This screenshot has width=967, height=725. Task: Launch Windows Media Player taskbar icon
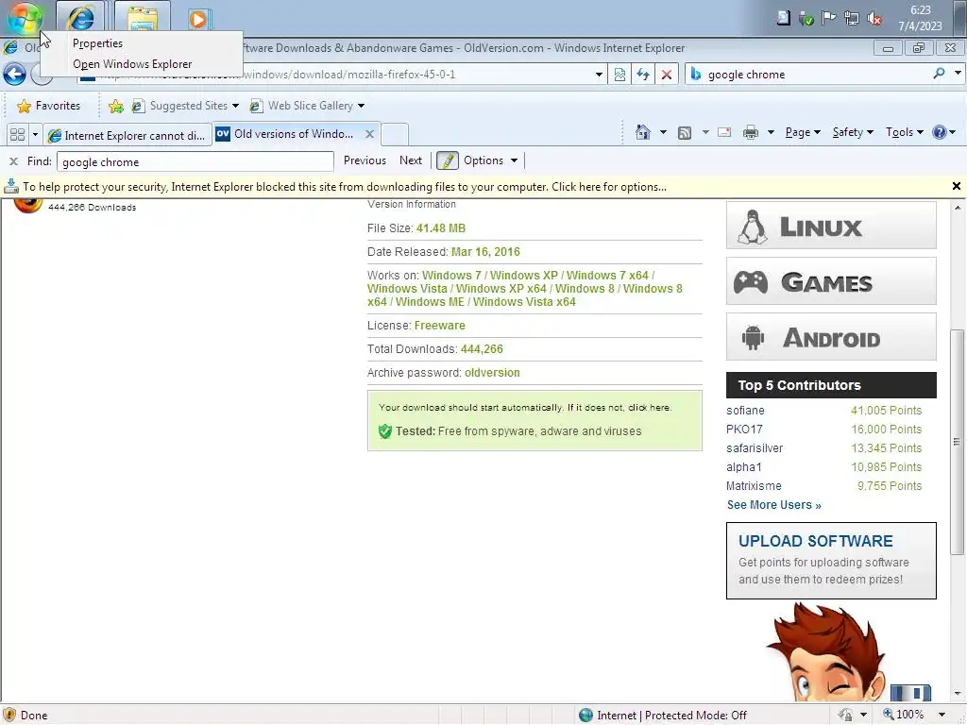[x=198, y=19]
